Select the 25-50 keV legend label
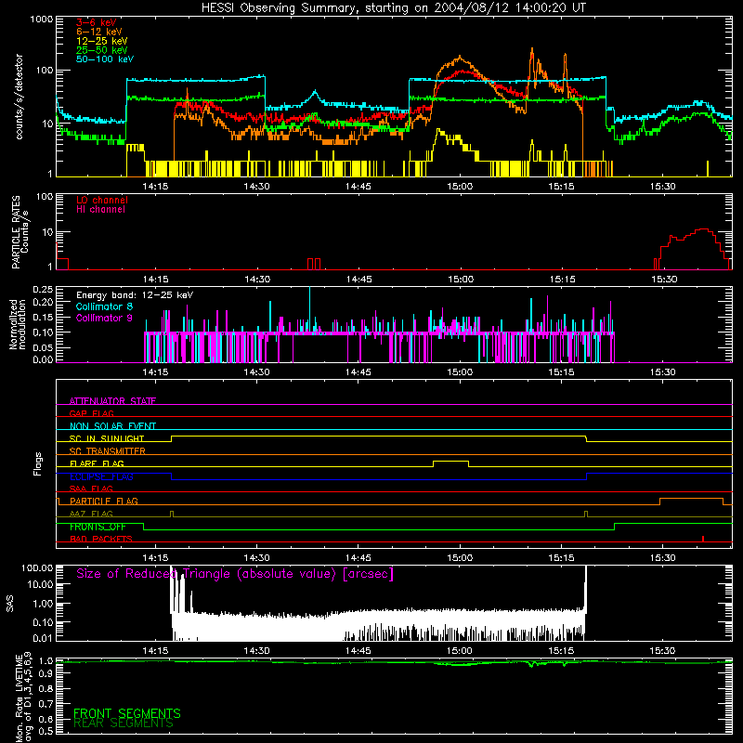The width and height of the screenshot is (743, 743). tap(102, 50)
